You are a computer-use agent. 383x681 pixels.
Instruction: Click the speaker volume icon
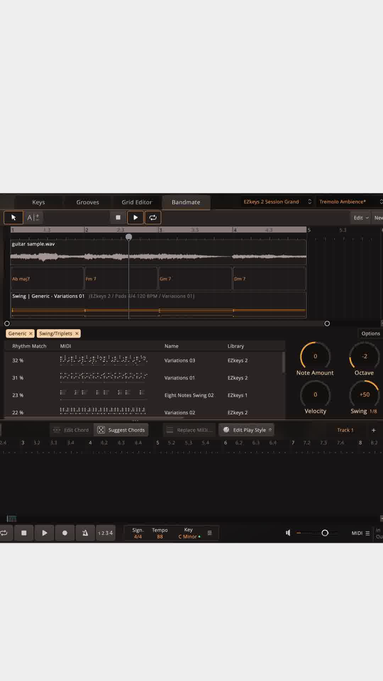288,533
